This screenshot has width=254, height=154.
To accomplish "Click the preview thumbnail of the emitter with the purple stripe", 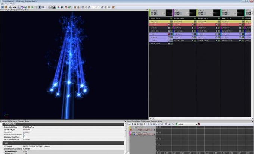I will [x=193, y=13].
